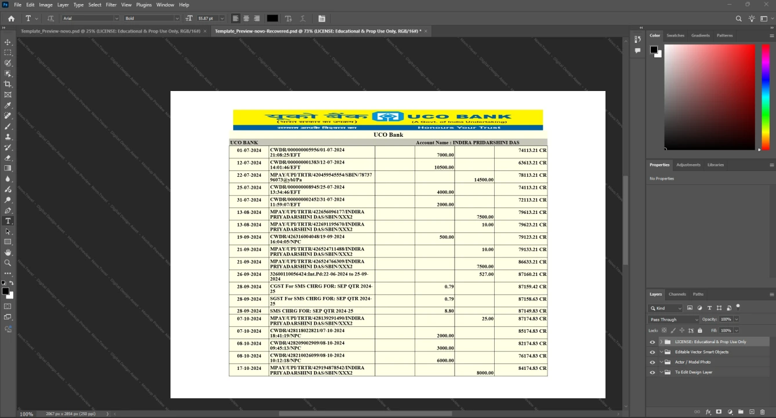Select the Crop tool
Screen dimensions: 776x418
(8, 84)
